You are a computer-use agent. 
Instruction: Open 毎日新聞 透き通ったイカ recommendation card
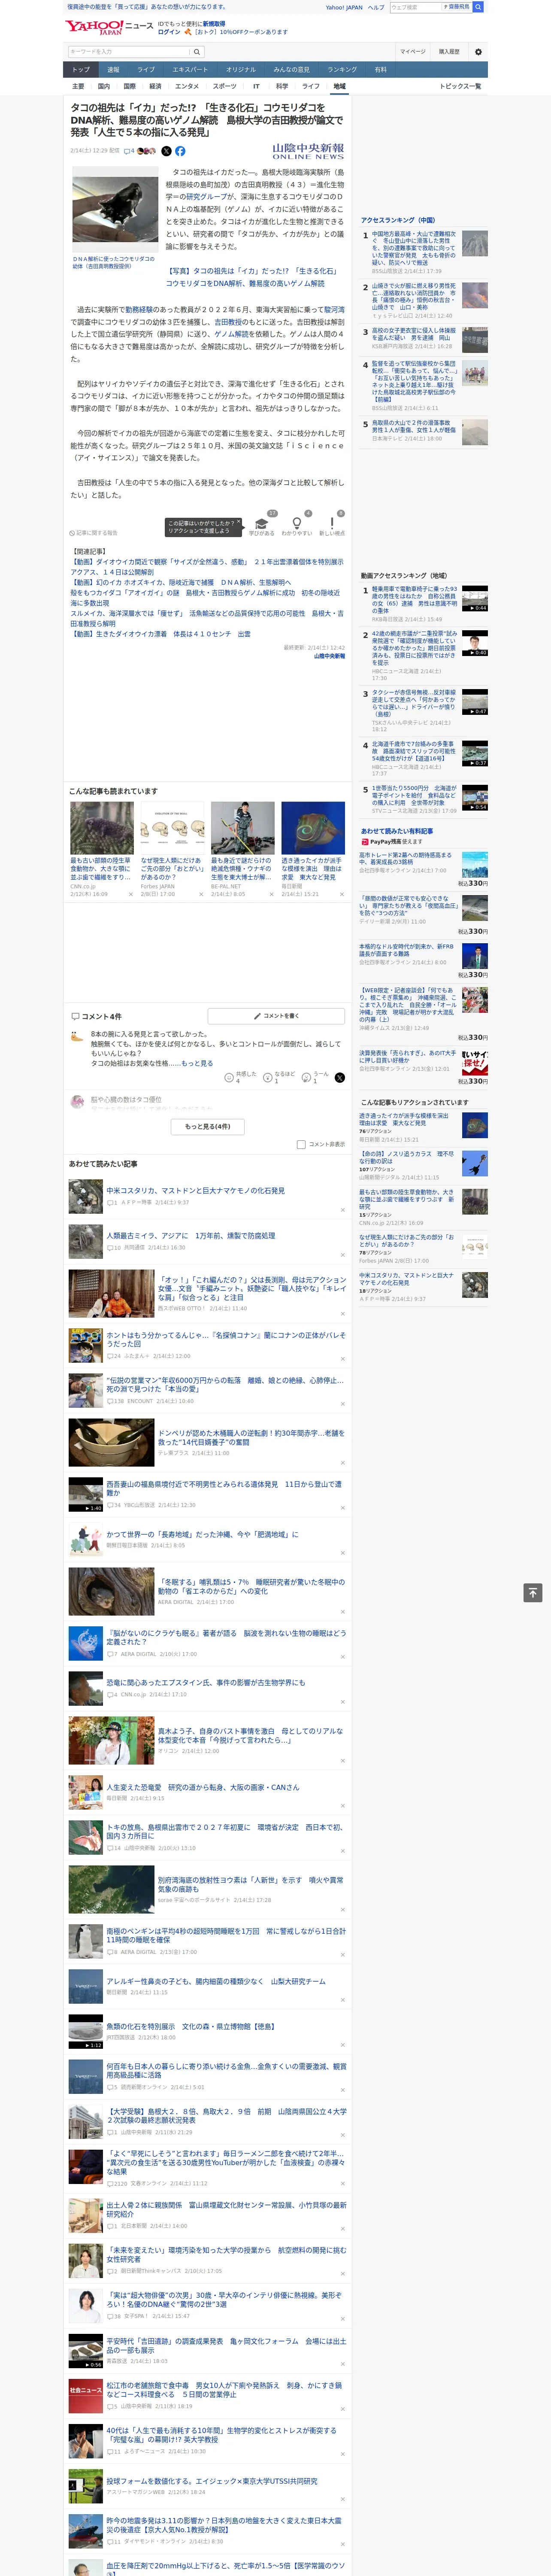313,849
